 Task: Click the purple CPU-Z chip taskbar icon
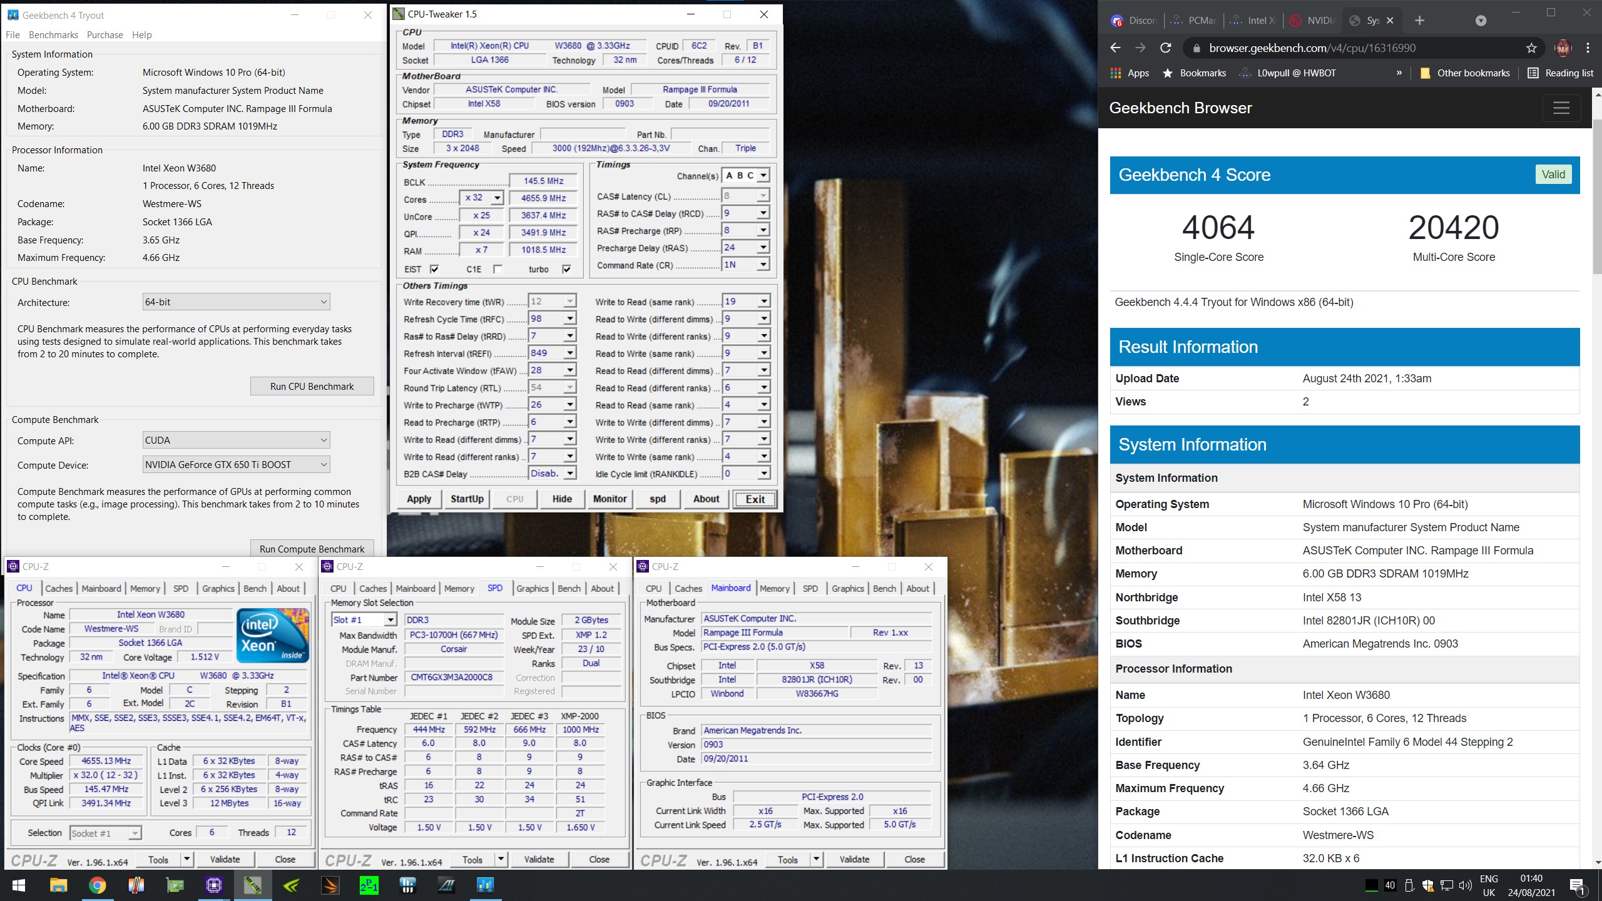coord(214,885)
